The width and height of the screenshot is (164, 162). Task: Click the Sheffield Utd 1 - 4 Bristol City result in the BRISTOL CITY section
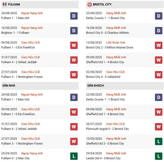(105, 62)
